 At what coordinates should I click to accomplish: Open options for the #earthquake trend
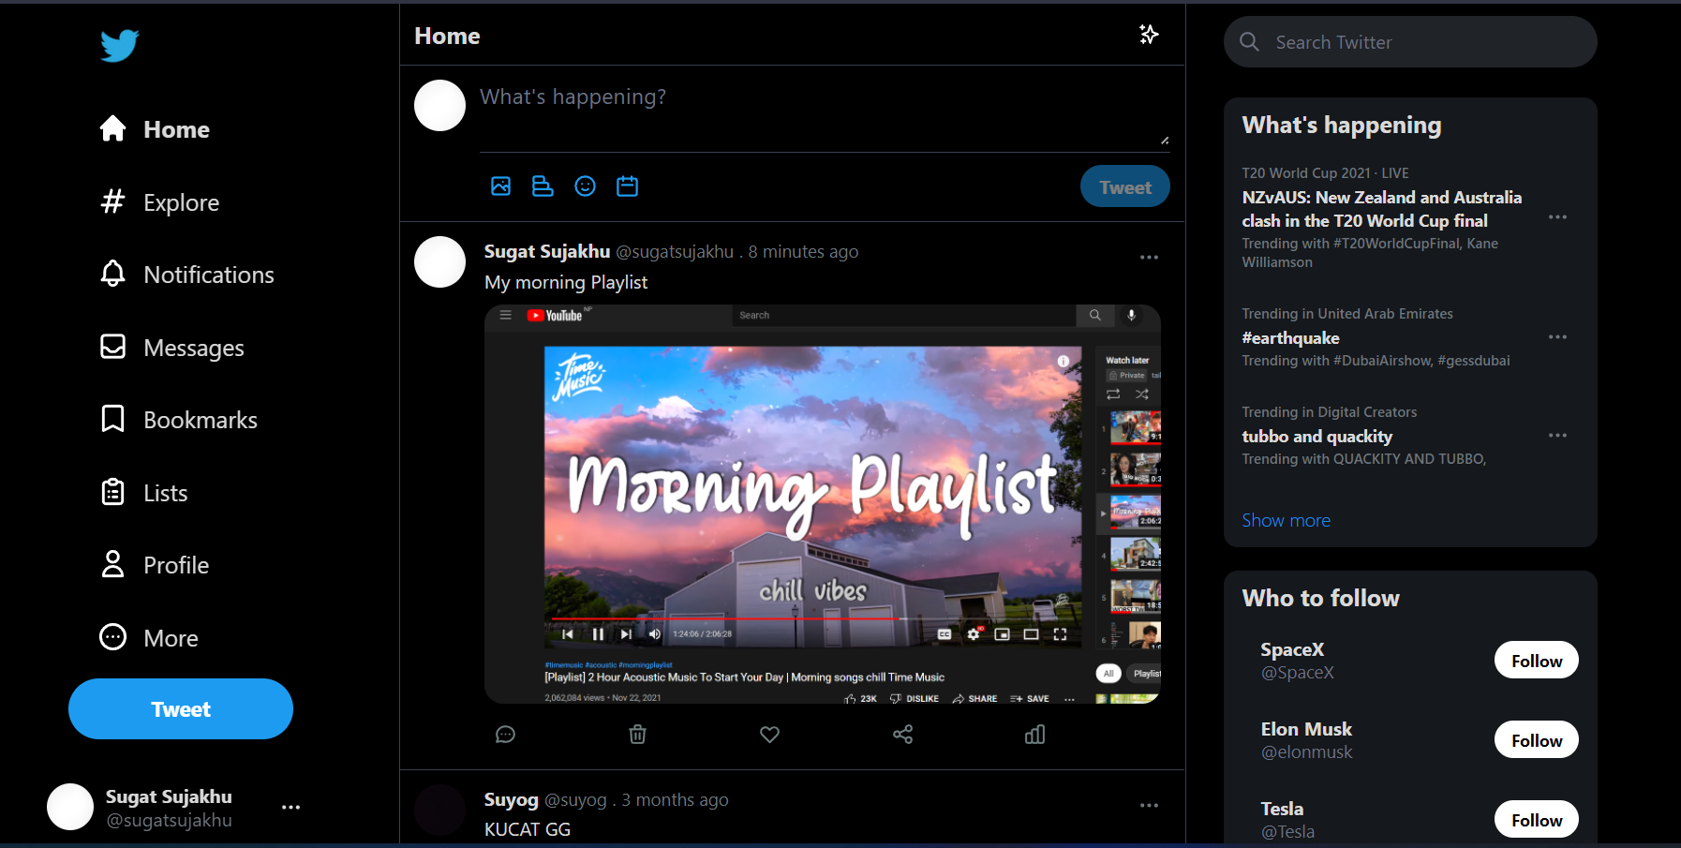click(x=1557, y=337)
